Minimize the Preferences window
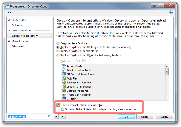181x127 pixels. click(154, 6)
